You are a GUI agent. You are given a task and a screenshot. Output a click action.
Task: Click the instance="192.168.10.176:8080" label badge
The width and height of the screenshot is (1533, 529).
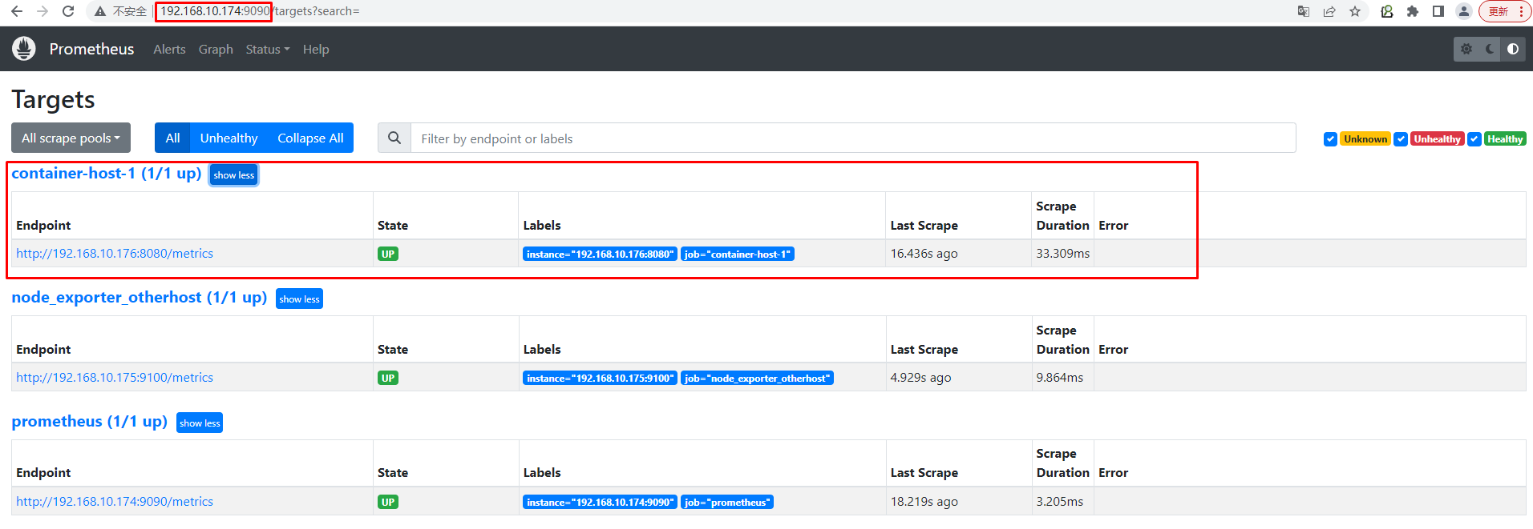601,254
